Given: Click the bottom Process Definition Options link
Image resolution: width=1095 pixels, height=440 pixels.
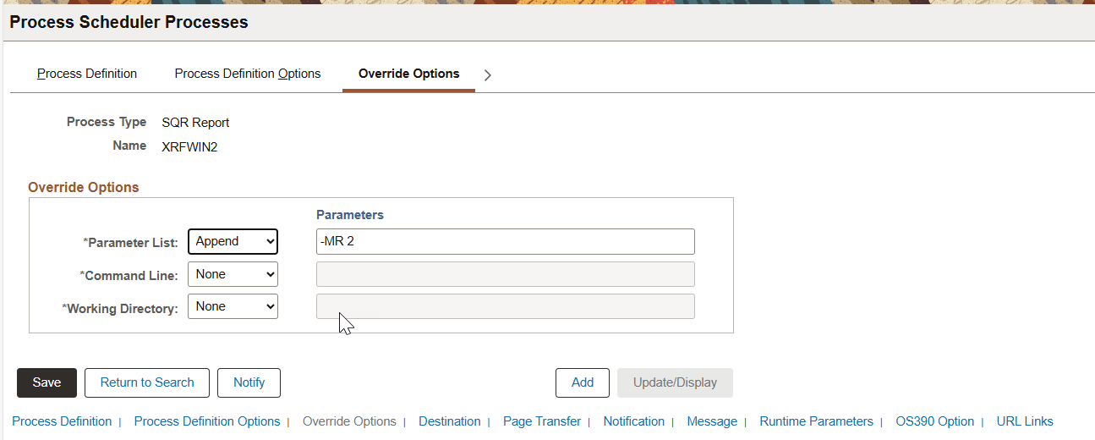Looking at the screenshot, I should pos(207,421).
